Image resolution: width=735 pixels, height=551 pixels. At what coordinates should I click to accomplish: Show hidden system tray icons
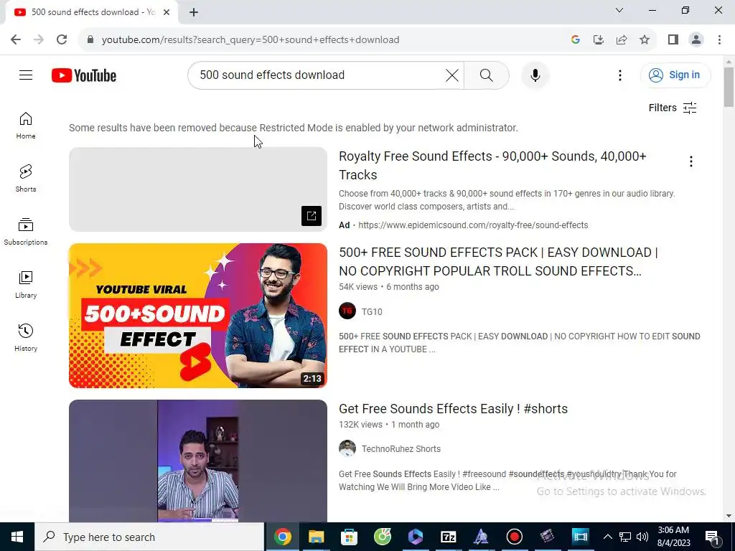click(607, 537)
